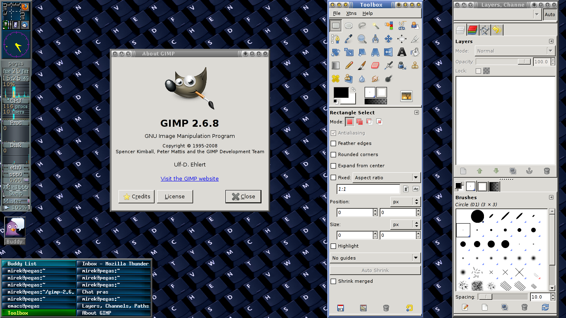
Task: Pick the Crop tool
Action: tap(415, 39)
